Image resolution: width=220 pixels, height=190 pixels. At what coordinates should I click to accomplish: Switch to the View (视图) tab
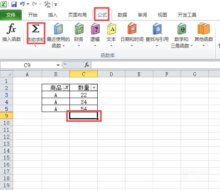point(162,15)
